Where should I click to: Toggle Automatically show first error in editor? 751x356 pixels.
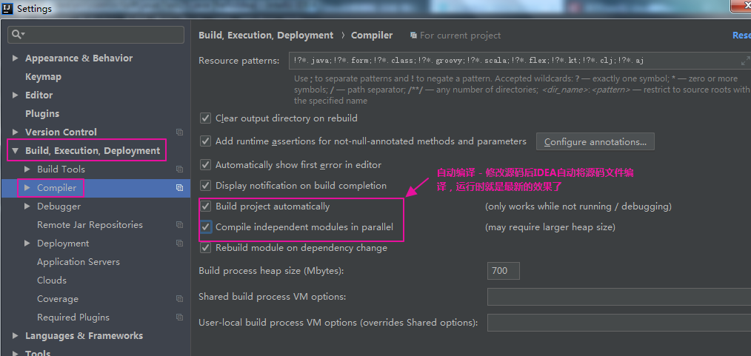pyautogui.click(x=205, y=164)
